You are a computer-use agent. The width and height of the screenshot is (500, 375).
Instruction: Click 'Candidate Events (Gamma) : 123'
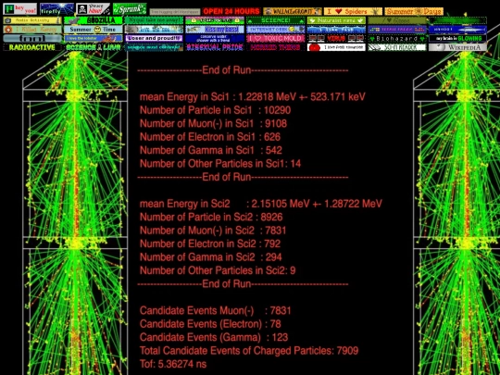(x=214, y=337)
